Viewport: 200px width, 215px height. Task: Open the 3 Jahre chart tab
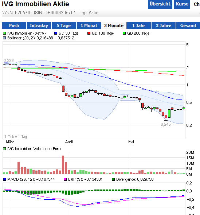click(x=164, y=26)
